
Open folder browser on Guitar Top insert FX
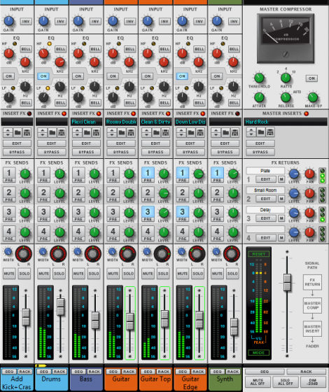pyautogui.click(x=156, y=132)
